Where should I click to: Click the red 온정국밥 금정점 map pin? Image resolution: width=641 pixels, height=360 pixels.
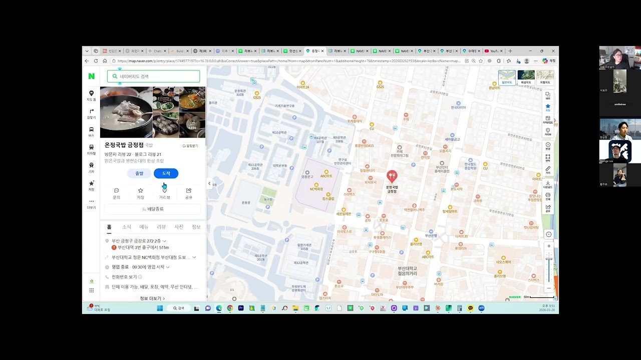pyautogui.click(x=392, y=176)
